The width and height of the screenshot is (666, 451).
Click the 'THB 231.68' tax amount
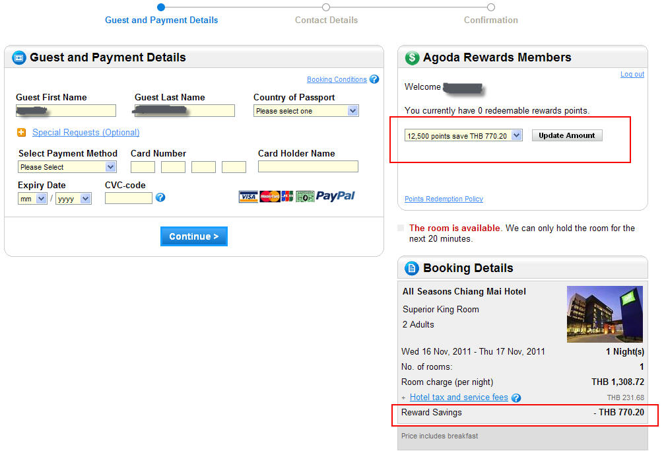(626, 398)
